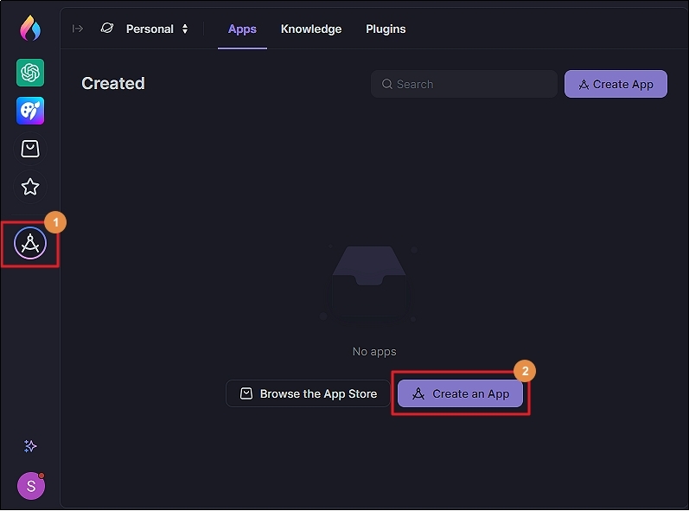This screenshot has width=689, height=511.
Task: Open the App Store bag sidebar icon
Action: point(30,149)
